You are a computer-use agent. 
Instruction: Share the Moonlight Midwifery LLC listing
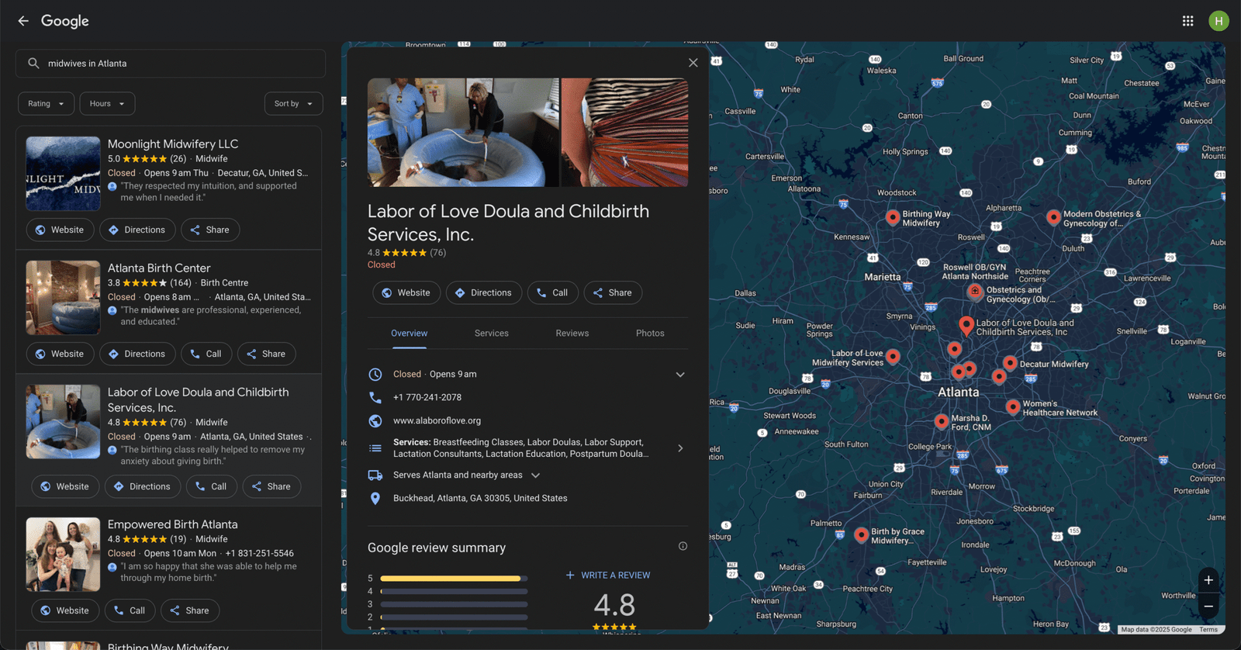pos(210,230)
